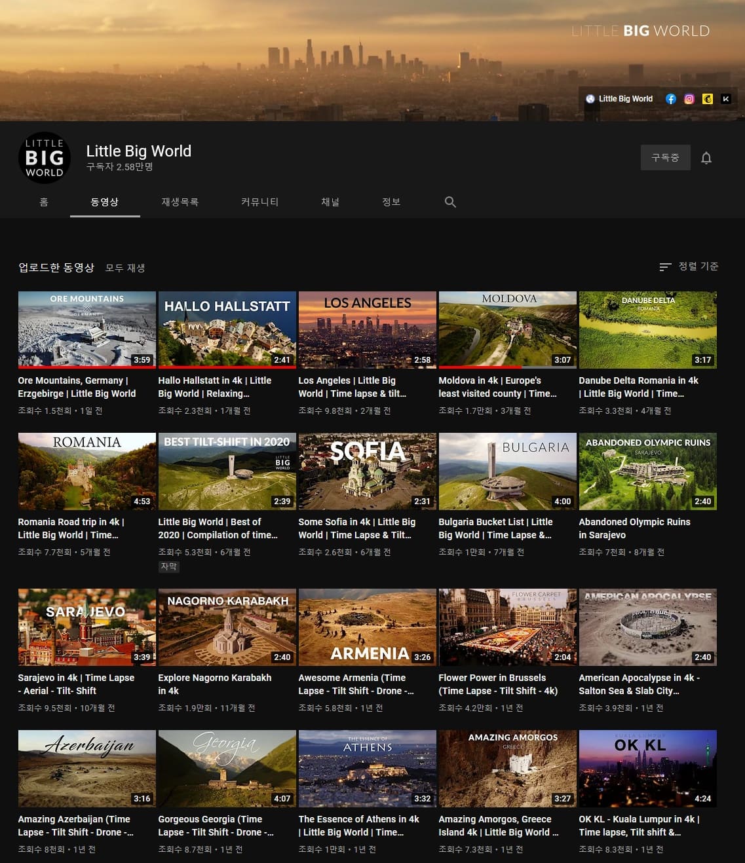The height and width of the screenshot is (863, 745).
Task: Click the 자막 subtitles badge under Best of 2020
Action: click(169, 566)
